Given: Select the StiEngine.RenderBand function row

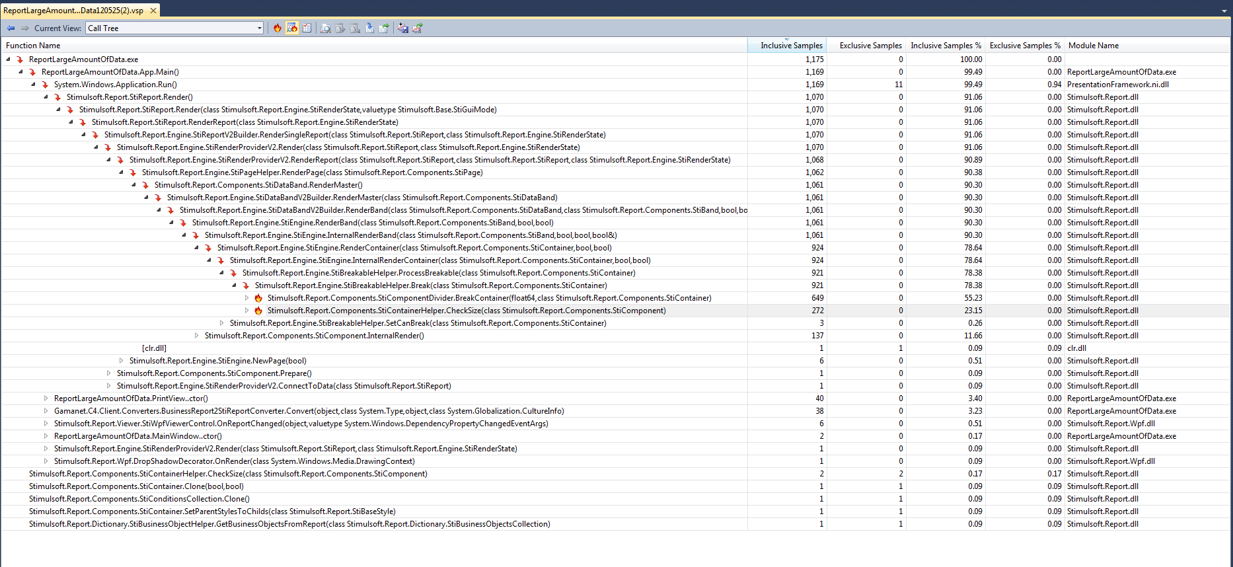Looking at the screenshot, I should pyautogui.click(x=615, y=223).
